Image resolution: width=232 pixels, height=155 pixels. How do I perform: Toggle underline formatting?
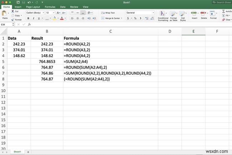[x=39, y=18]
